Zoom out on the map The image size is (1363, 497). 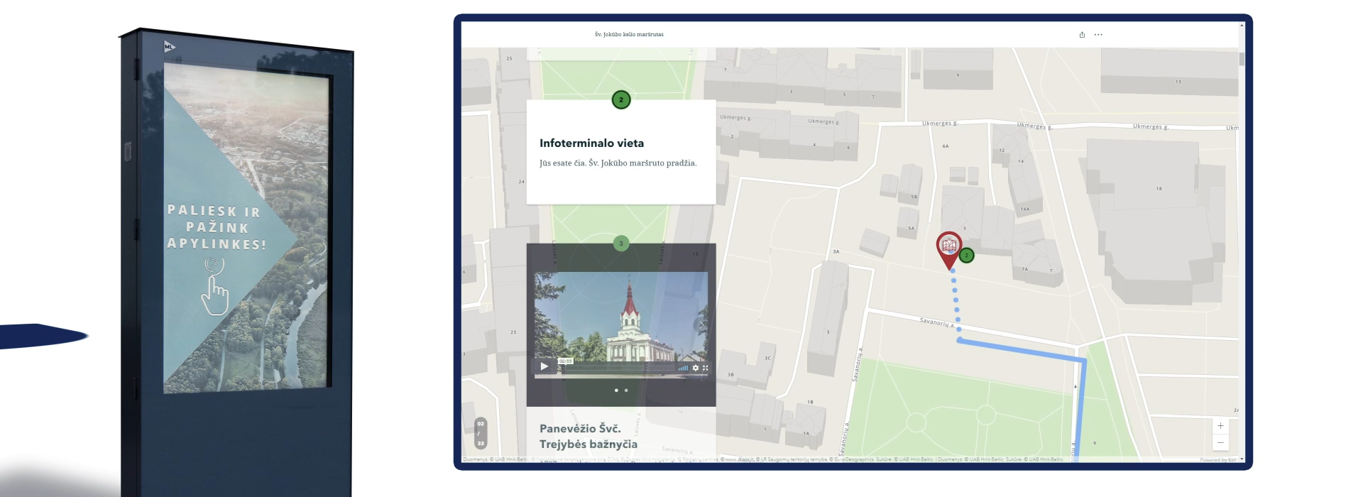1220,442
